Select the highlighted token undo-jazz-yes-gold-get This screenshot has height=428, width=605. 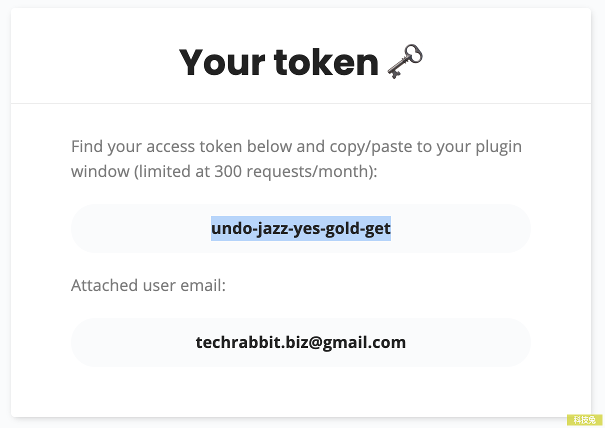click(301, 228)
